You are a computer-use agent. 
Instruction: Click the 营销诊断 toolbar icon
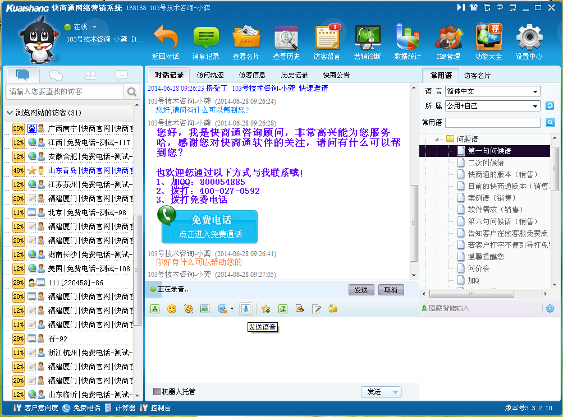pyautogui.click(x=368, y=39)
